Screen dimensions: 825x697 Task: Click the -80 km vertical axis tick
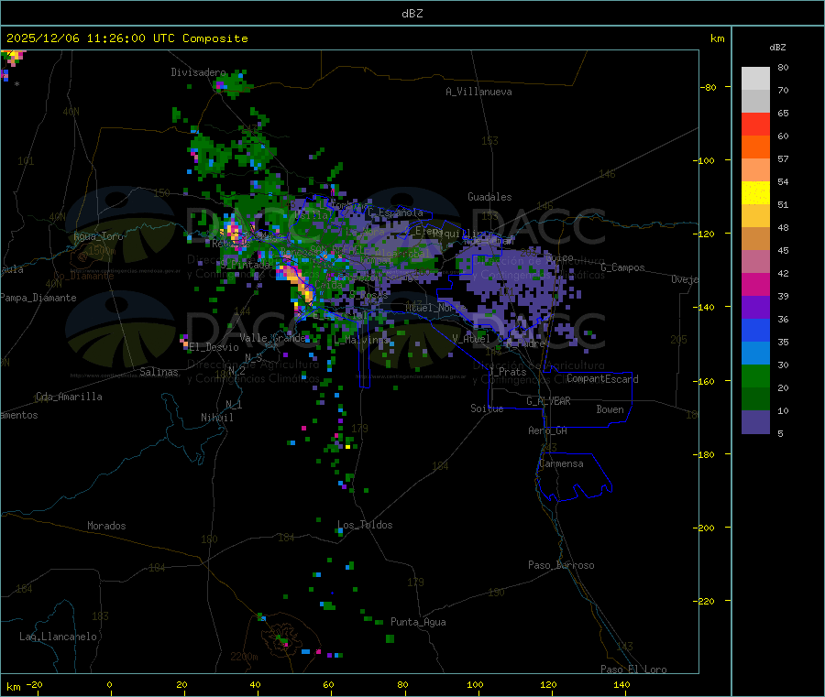pos(709,87)
